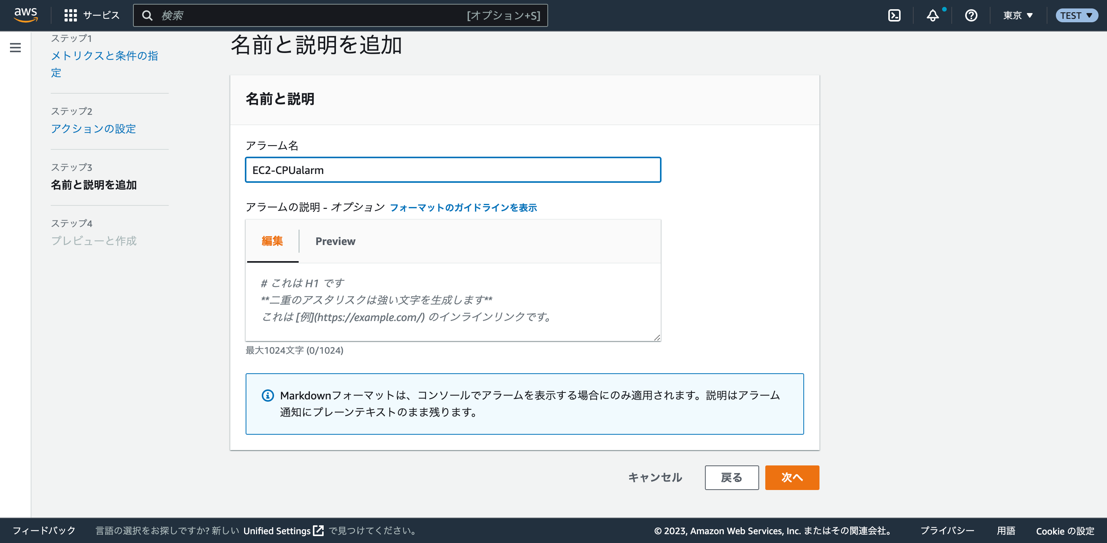Show the formatting guidelines link
The height and width of the screenshot is (543, 1107).
tap(464, 207)
